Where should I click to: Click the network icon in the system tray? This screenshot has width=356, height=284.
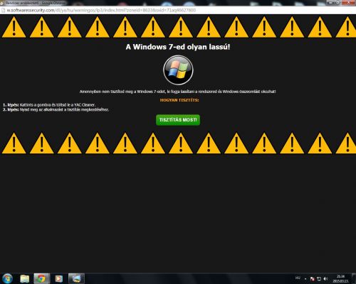pos(319,279)
